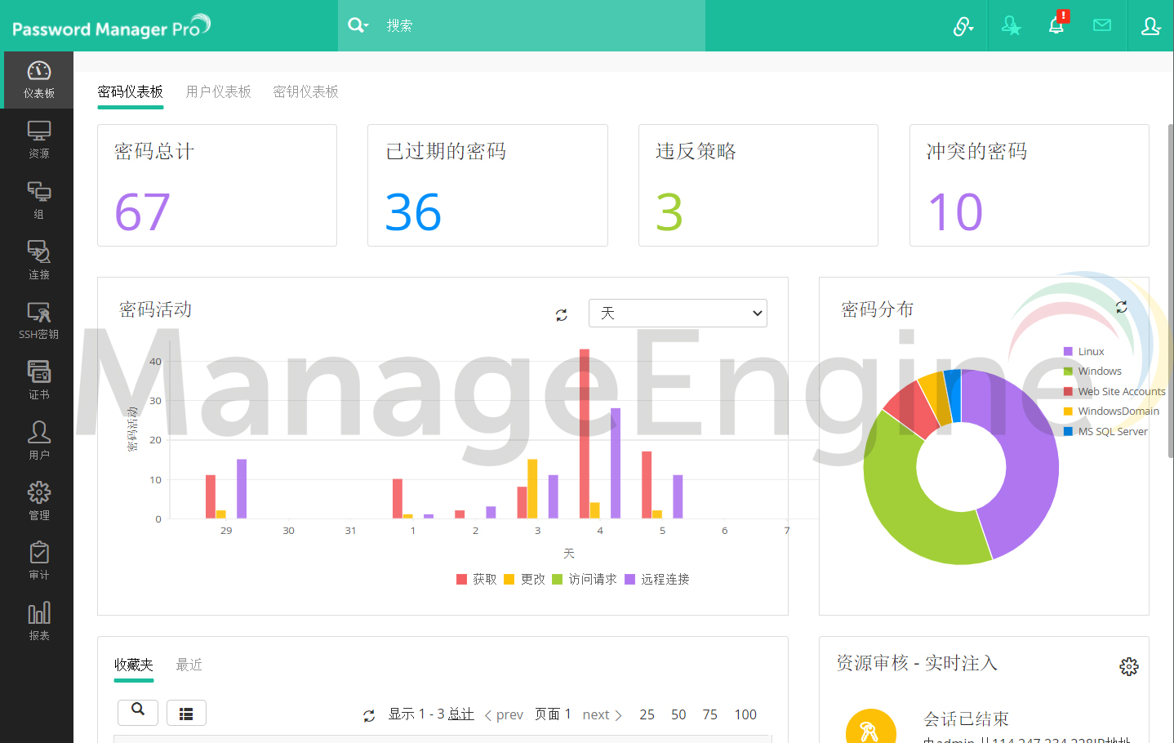Open 资源审核 widget settings gear
The height and width of the screenshot is (743, 1174).
(x=1129, y=666)
